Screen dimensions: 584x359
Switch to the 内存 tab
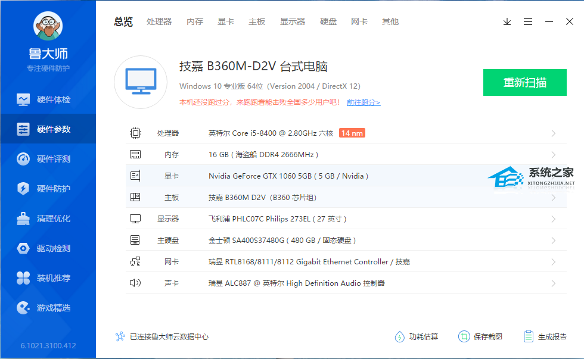click(195, 21)
